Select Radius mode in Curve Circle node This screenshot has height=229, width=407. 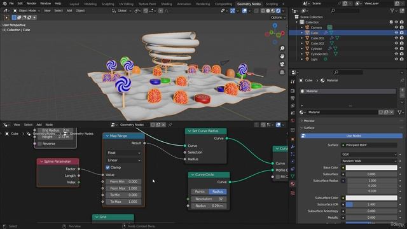pos(217,191)
